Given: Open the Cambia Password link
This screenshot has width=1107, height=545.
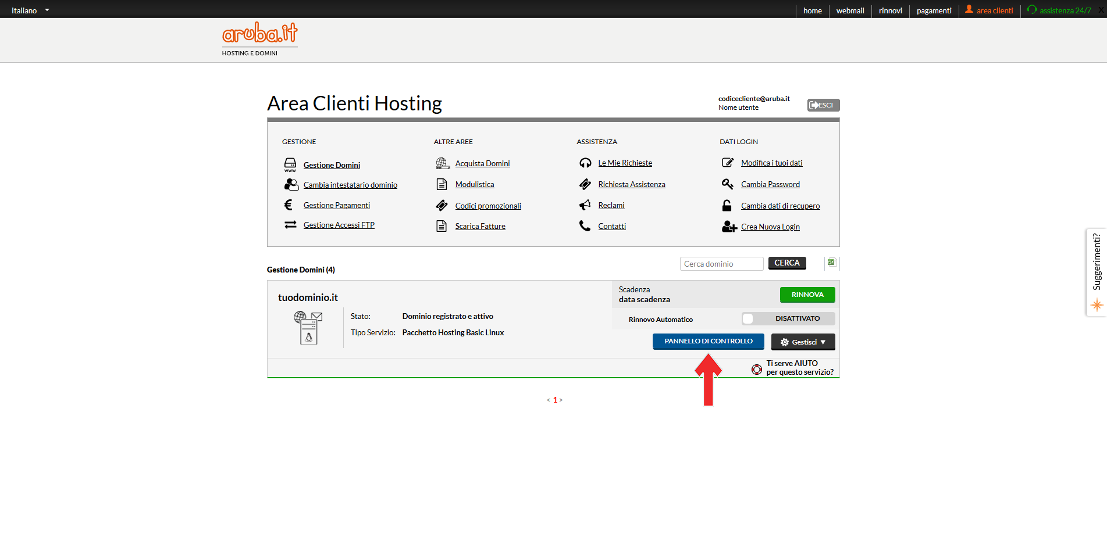Looking at the screenshot, I should coord(770,184).
